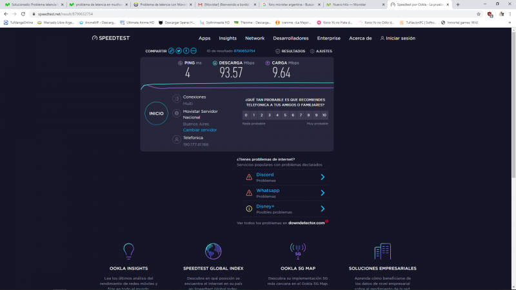Rate recommendation as 10
Image resolution: width=516 pixels, height=290 pixels.
pos(324,115)
